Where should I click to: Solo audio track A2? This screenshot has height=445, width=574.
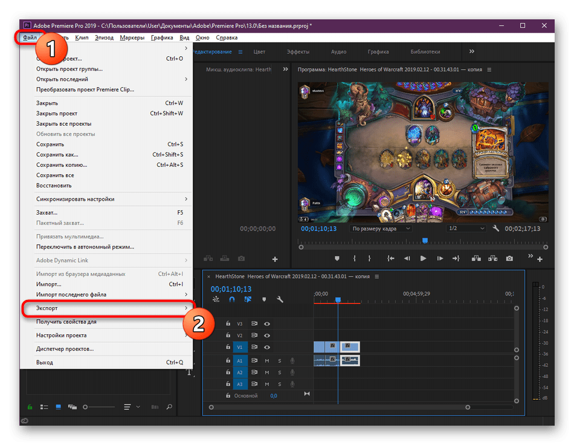click(279, 372)
